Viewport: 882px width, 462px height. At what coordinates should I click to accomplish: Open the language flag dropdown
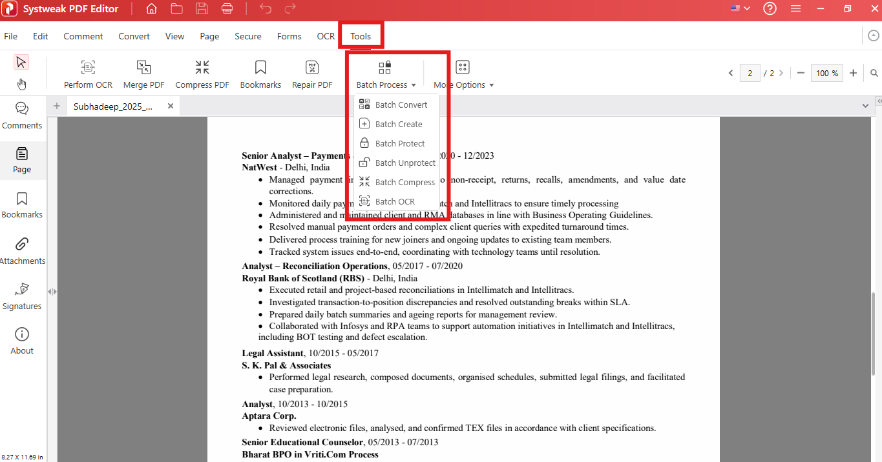point(740,9)
